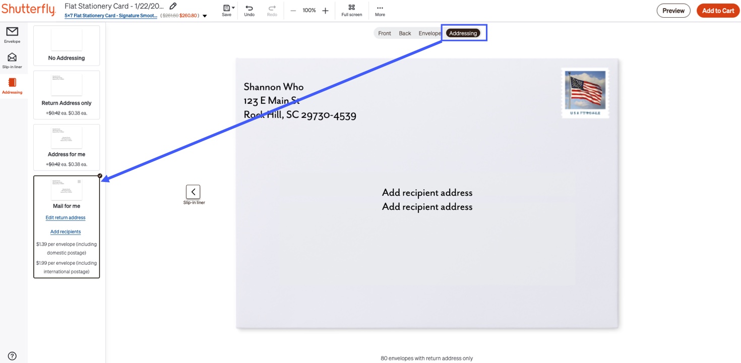Expand the product price dropdown arrow
This screenshot has height=363, width=741.
tap(205, 16)
